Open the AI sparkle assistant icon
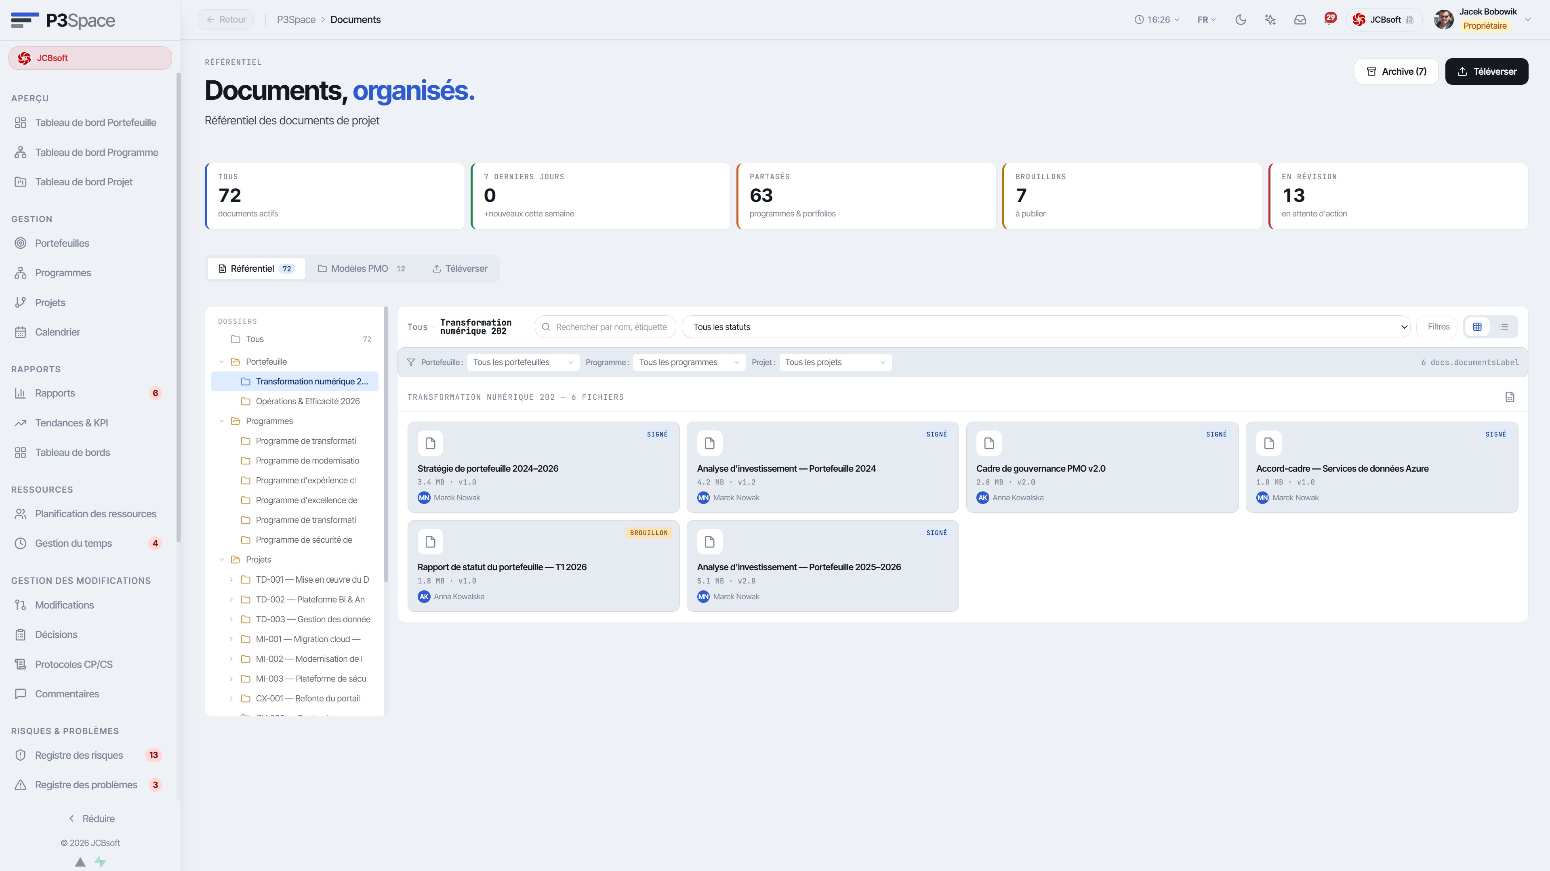Image resolution: width=1550 pixels, height=871 pixels. (x=1270, y=20)
